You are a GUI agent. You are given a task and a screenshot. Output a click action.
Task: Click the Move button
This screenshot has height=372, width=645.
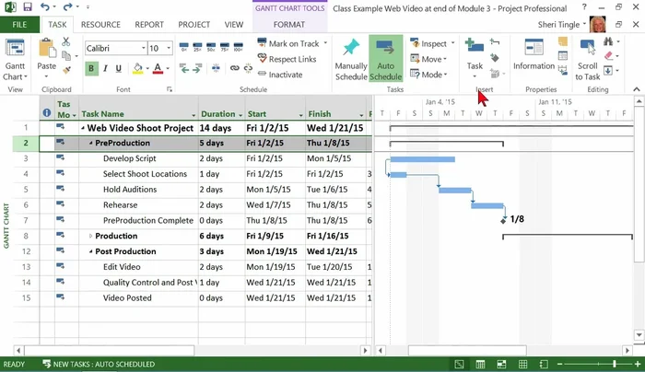428,59
